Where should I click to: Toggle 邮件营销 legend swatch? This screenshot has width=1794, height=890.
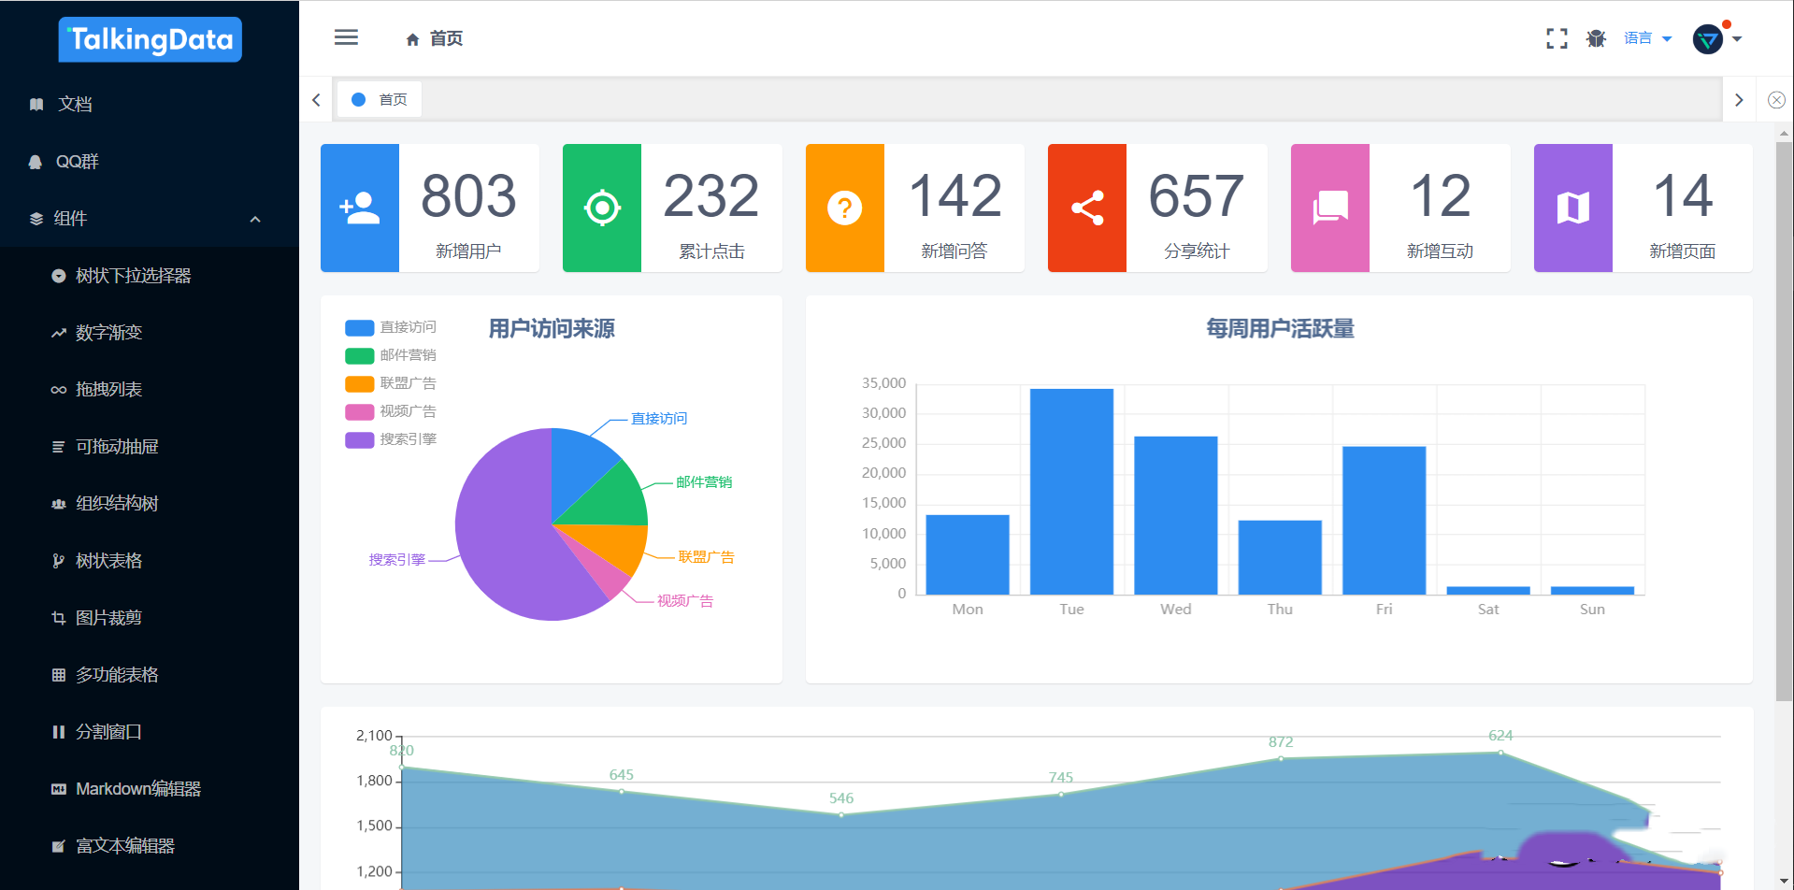(360, 355)
